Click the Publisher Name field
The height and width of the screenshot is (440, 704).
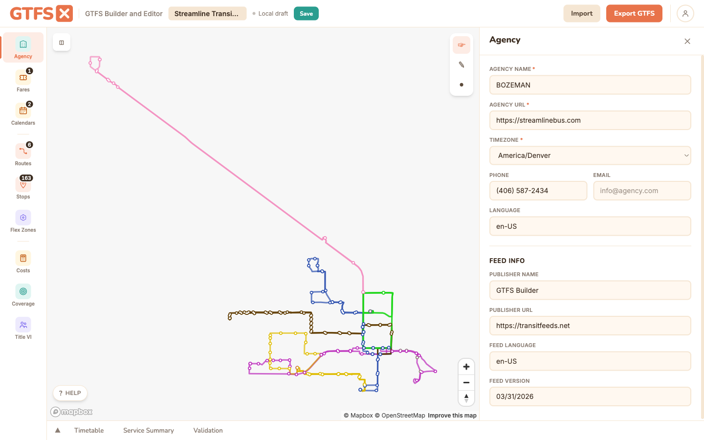[590, 290]
